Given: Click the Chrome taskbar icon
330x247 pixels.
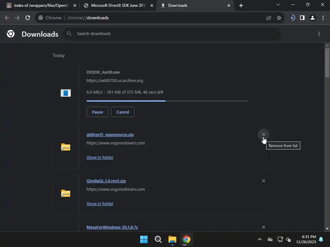Looking at the screenshot, I should tap(187, 239).
